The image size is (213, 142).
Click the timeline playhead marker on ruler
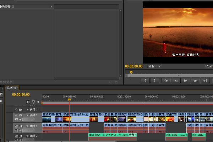tap(70, 100)
